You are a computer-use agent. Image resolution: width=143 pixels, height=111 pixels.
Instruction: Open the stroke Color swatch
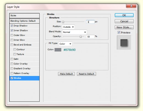tap(58, 50)
